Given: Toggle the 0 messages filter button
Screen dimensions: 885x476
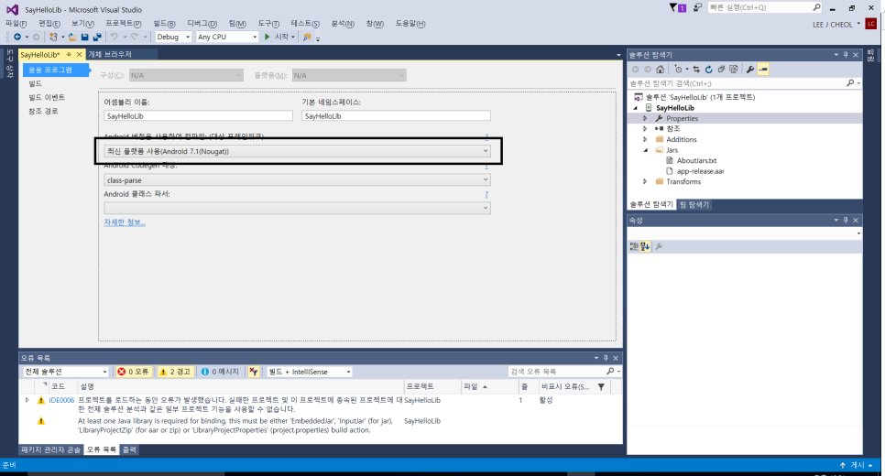Looking at the screenshot, I should [220, 372].
